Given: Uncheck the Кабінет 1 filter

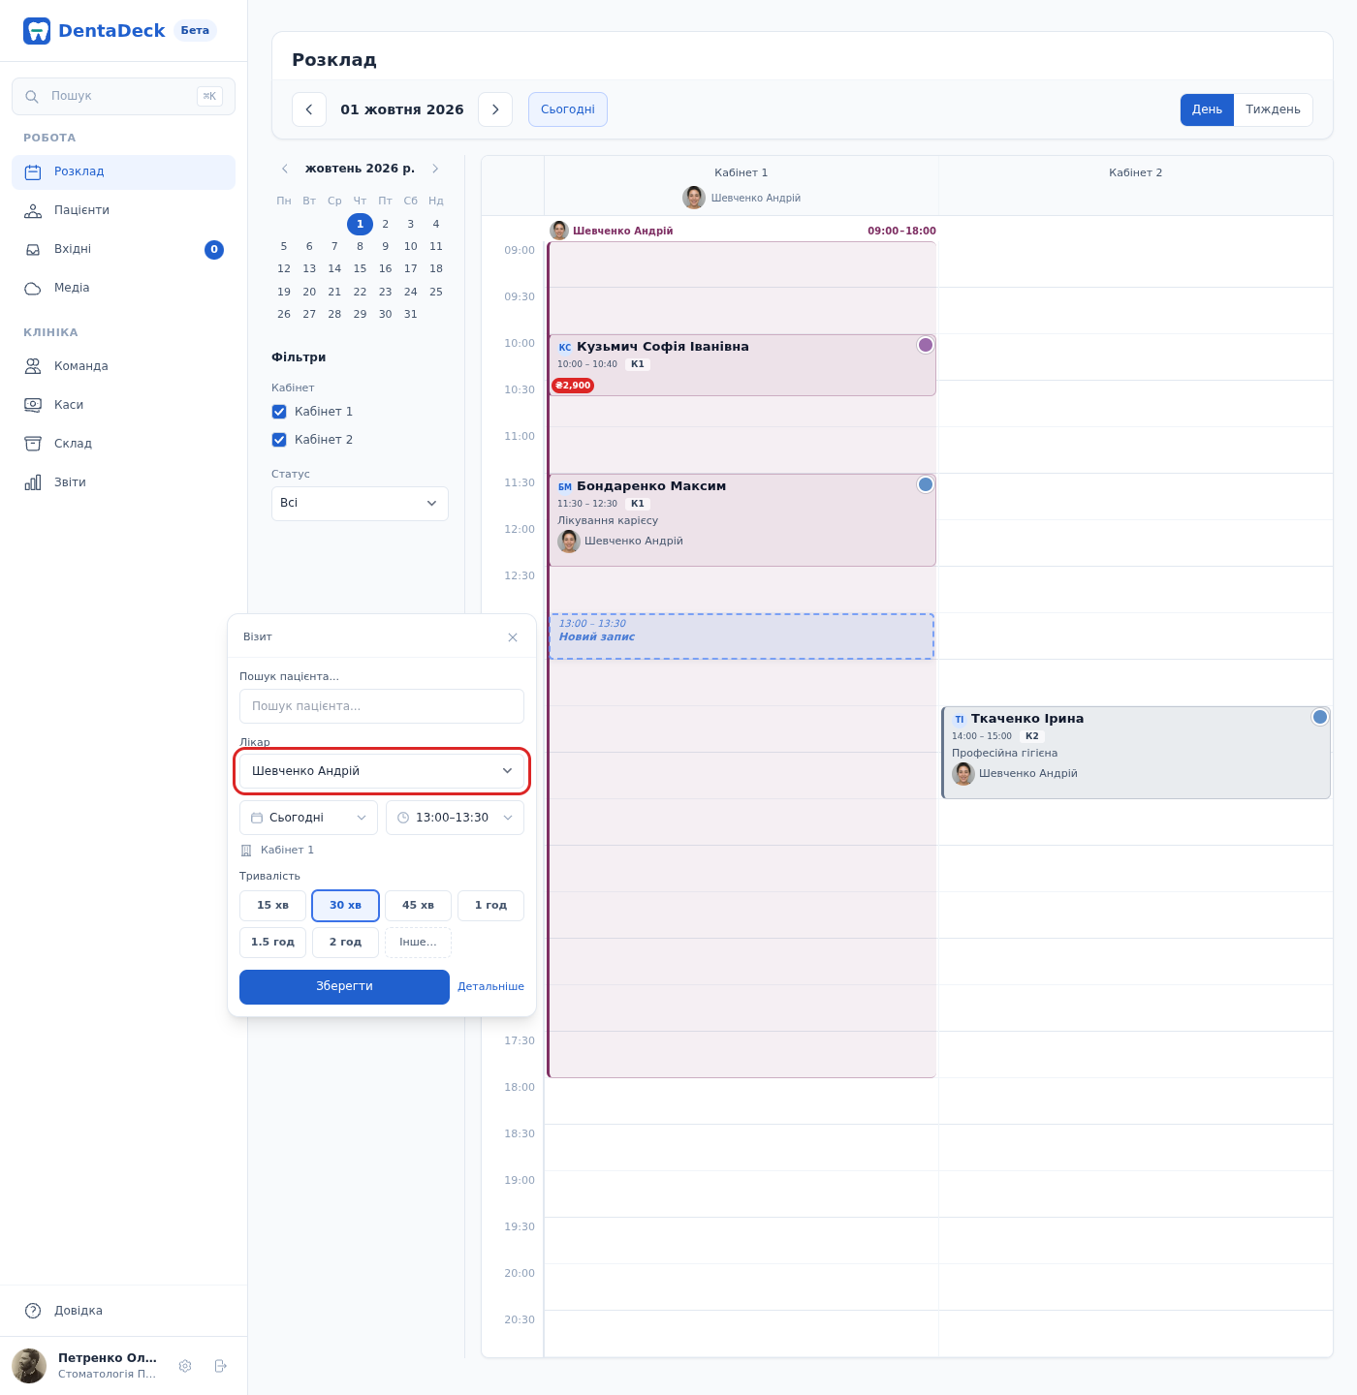Looking at the screenshot, I should point(279,412).
